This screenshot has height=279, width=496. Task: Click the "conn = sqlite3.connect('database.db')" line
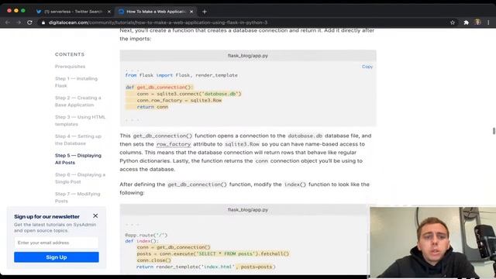tap(189, 94)
